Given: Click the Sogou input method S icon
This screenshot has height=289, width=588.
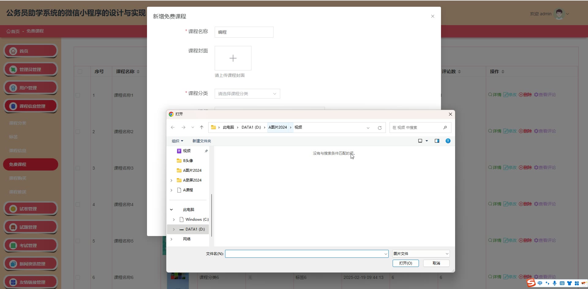Looking at the screenshot, I should pyautogui.click(x=531, y=283).
